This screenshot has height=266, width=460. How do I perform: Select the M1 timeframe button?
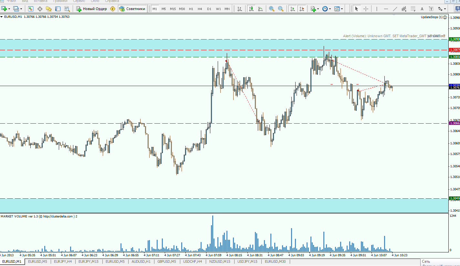coord(155,9)
